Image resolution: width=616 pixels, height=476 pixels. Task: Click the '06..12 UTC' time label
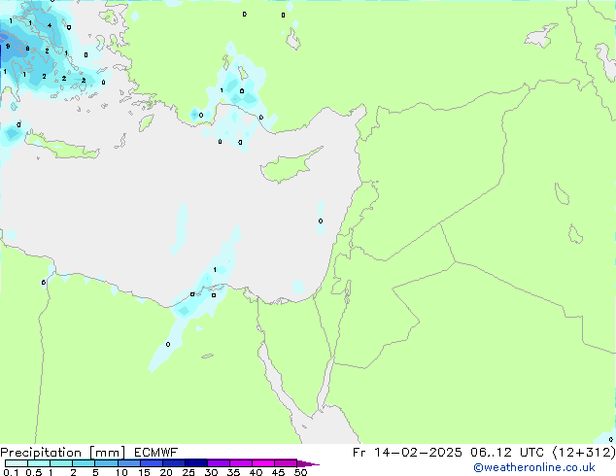coord(508,453)
